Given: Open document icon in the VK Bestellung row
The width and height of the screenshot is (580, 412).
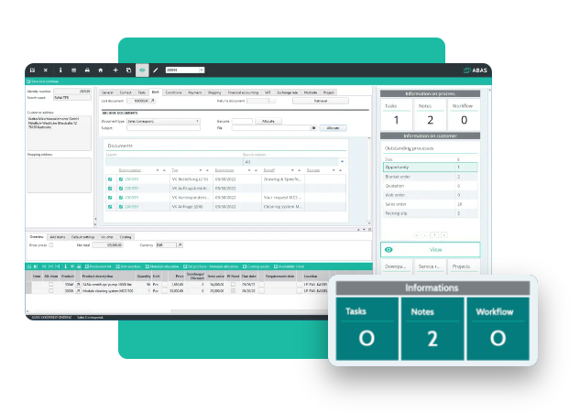Looking at the screenshot, I should pos(121,179).
